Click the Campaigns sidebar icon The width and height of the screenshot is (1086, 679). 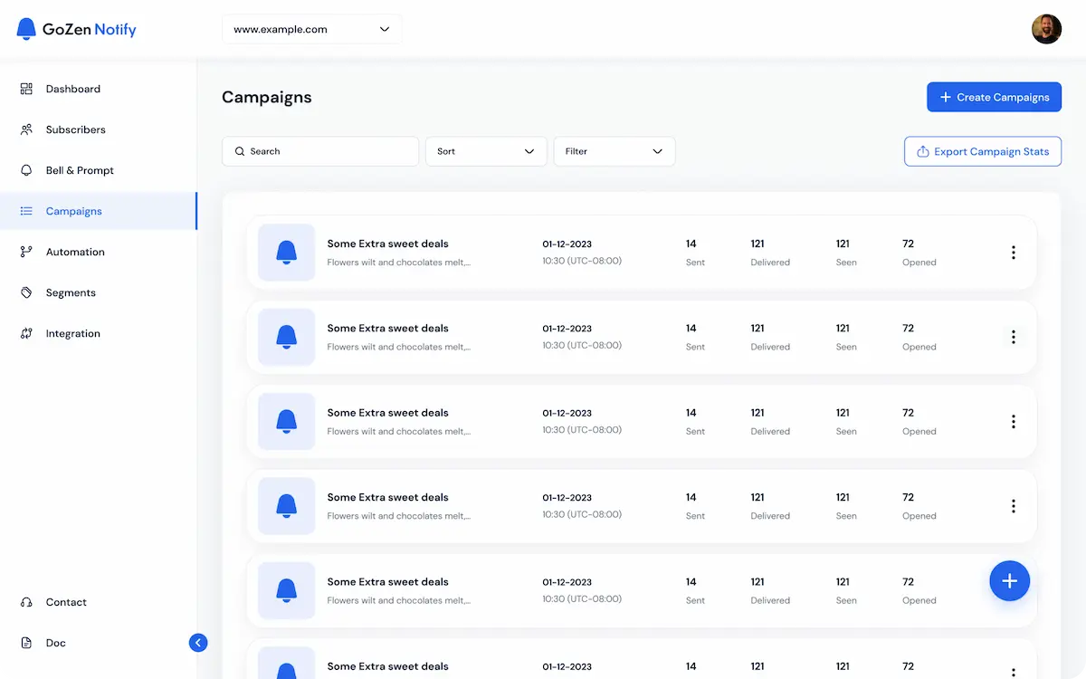pyautogui.click(x=25, y=211)
